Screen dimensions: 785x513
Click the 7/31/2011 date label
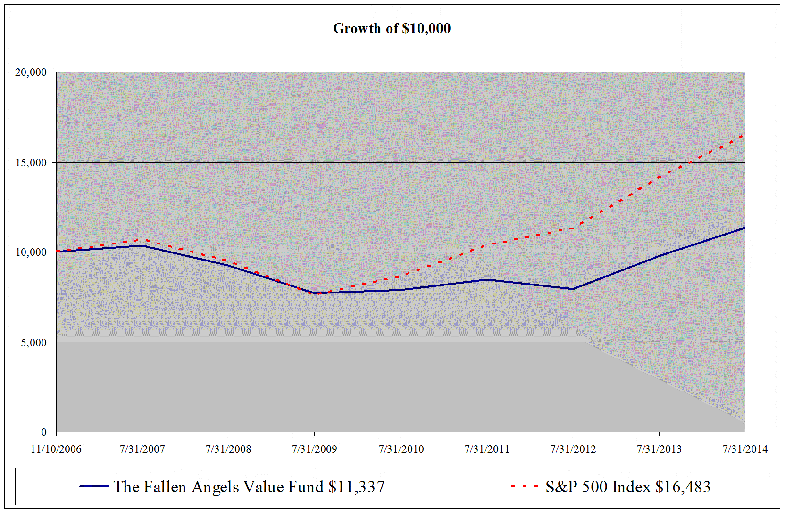coord(487,449)
